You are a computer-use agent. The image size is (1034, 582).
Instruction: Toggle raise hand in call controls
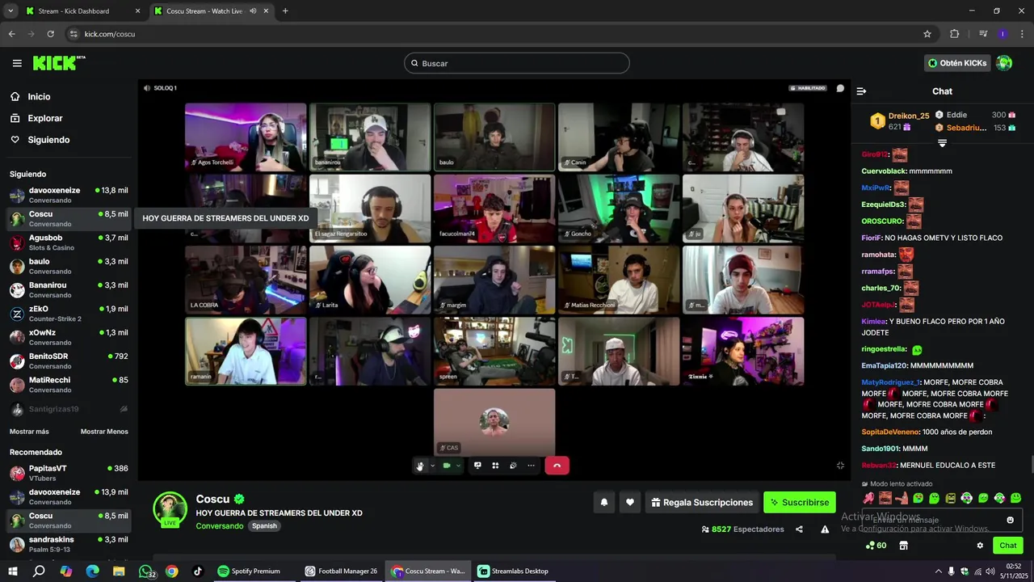tap(420, 466)
